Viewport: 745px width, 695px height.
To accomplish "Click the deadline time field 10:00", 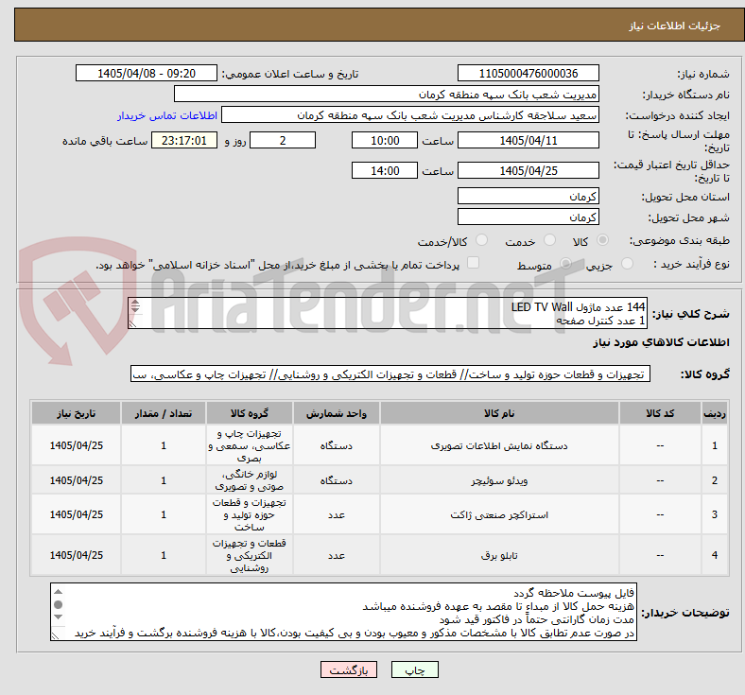I will tap(385, 141).
